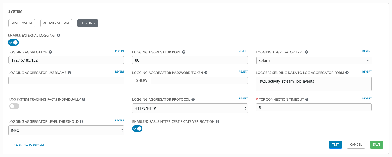This screenshot has width=392, height=157.
Task: Click Show button for password/token
Action: [x=142, y=80]
